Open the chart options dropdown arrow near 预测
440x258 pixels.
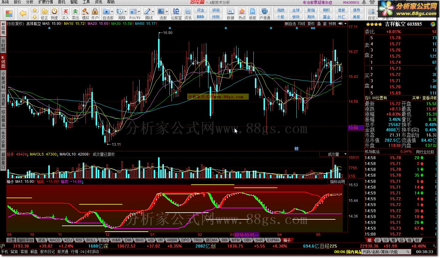click(346, 24)
